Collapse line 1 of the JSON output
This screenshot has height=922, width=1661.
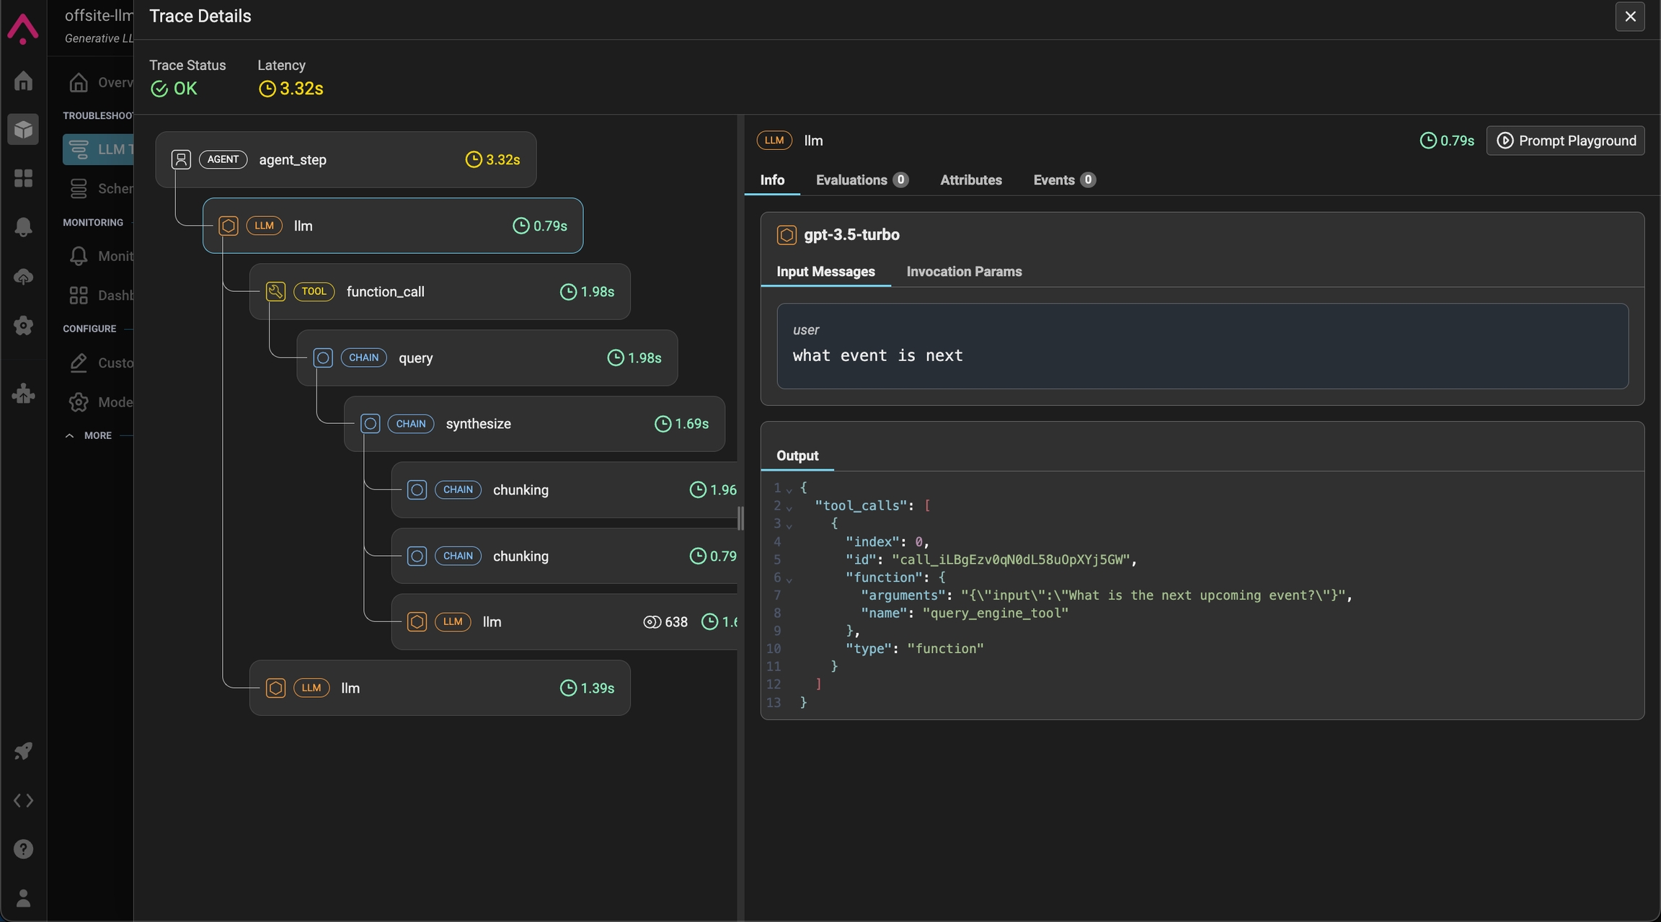[x=789, y=489]
